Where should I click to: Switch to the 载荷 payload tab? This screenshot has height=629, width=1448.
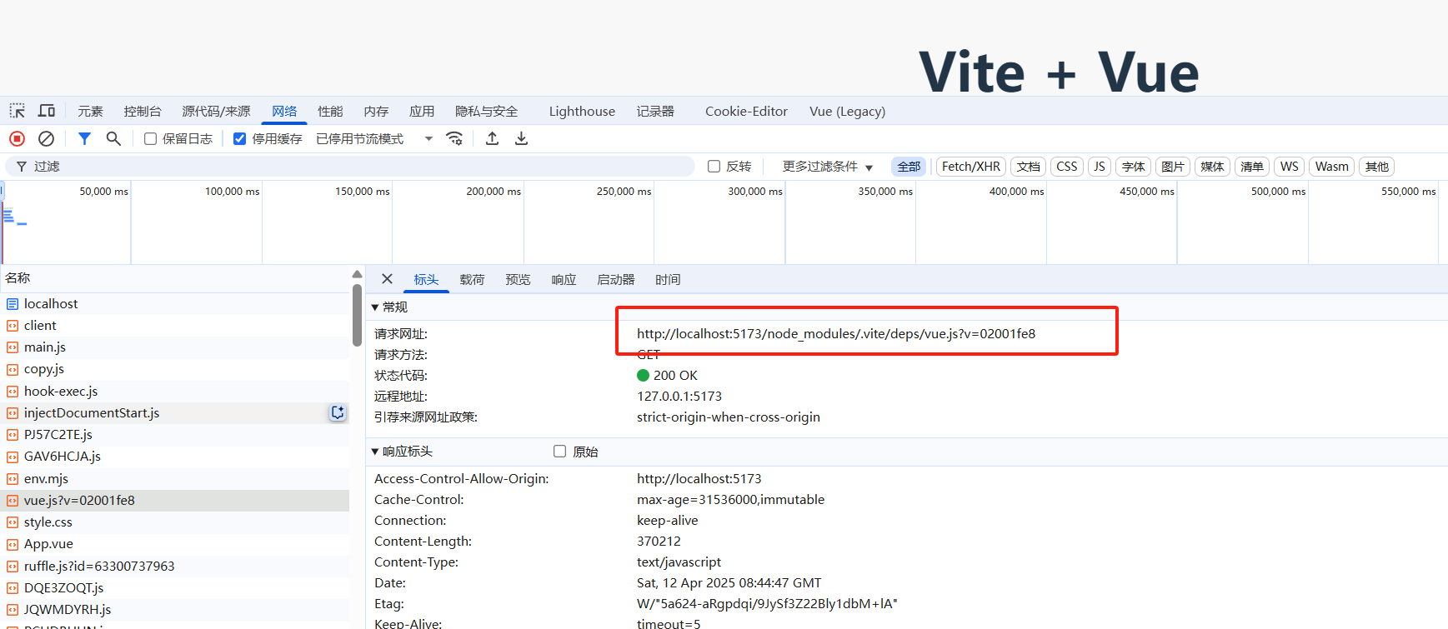tap(472, 280)
